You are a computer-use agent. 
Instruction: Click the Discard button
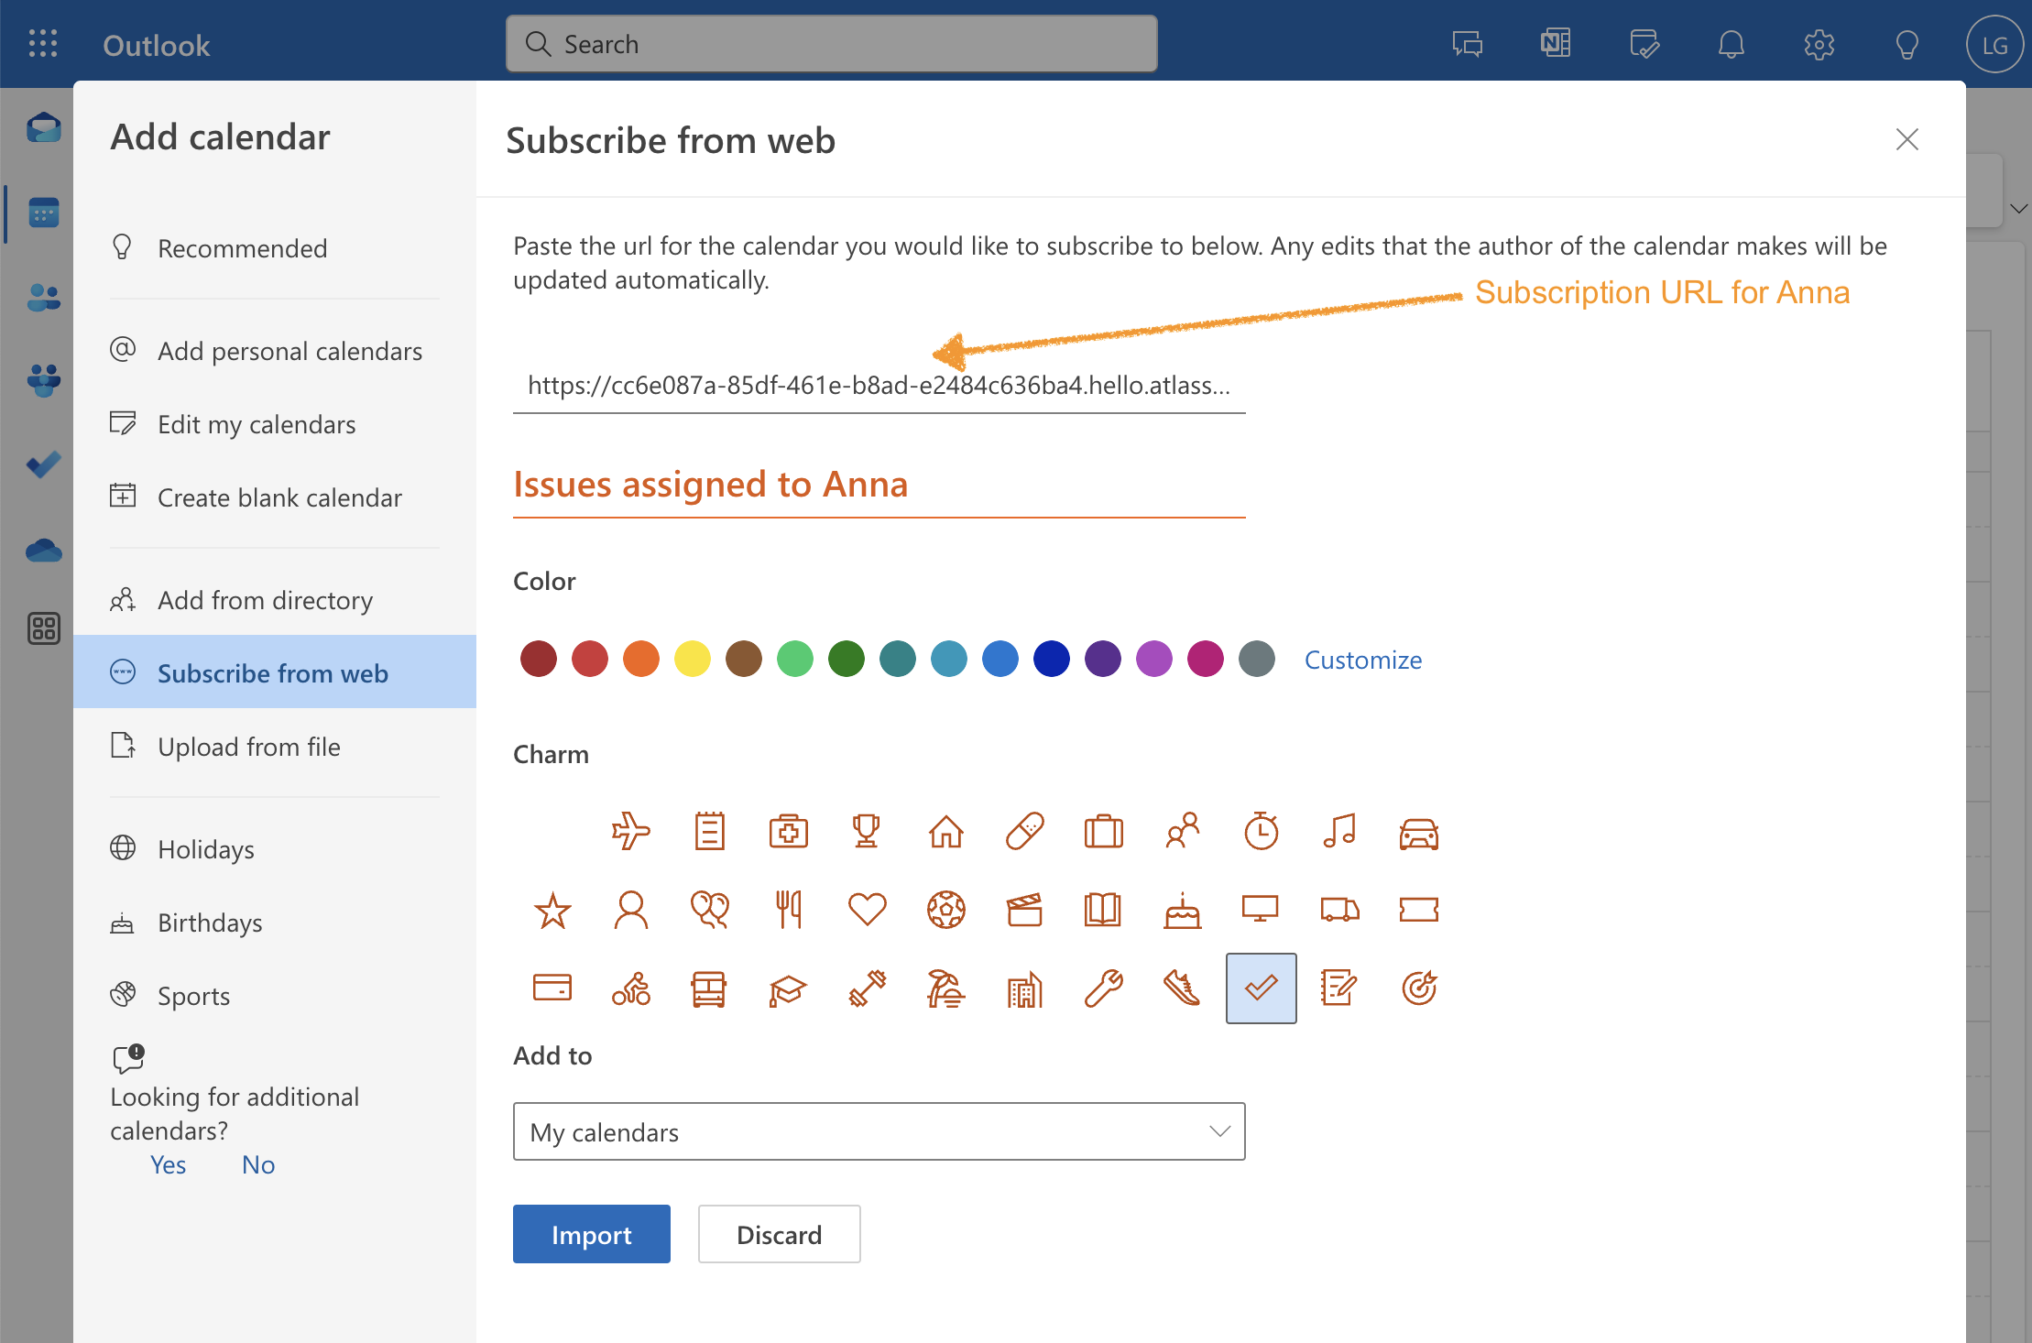point(779,1234)
